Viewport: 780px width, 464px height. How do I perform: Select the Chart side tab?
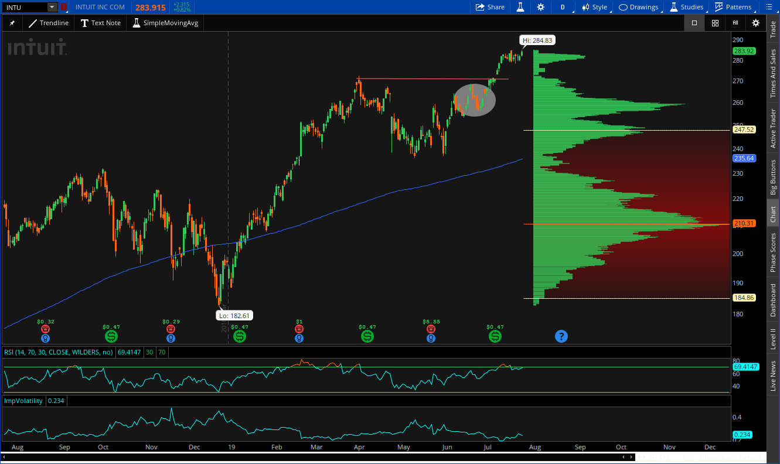point(773,214)
